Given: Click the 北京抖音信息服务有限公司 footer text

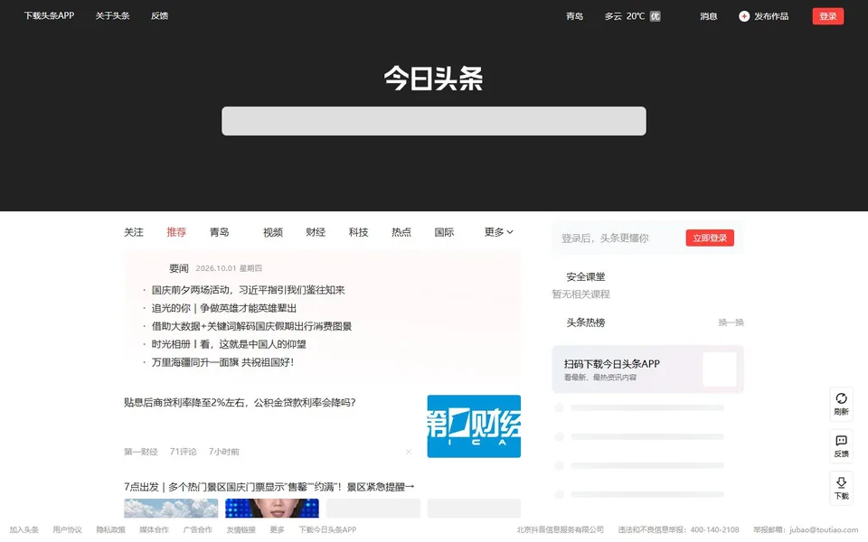Looking at the screenshot, I should pos(561,530).
